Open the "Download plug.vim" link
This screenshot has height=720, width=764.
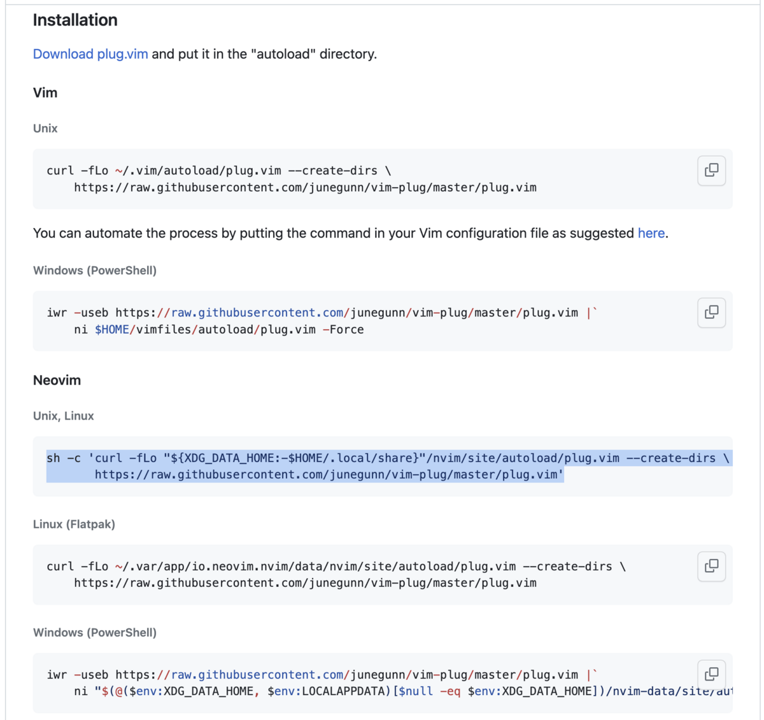[90, 54]
